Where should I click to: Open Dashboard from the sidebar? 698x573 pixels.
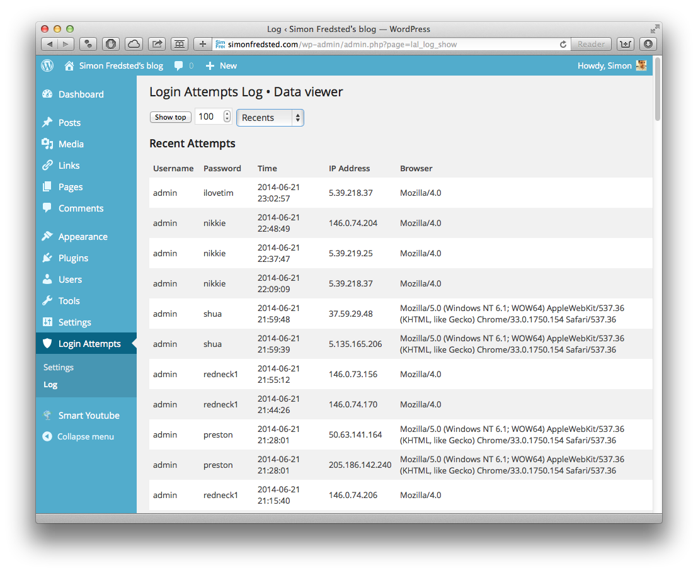[81, 94]
